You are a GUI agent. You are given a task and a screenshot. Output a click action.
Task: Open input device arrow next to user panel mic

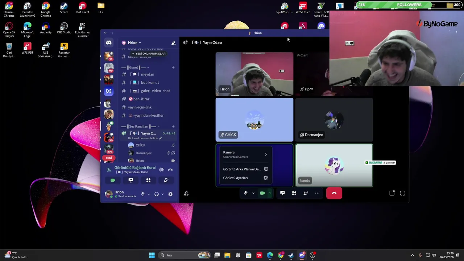(x=149, y=194)
